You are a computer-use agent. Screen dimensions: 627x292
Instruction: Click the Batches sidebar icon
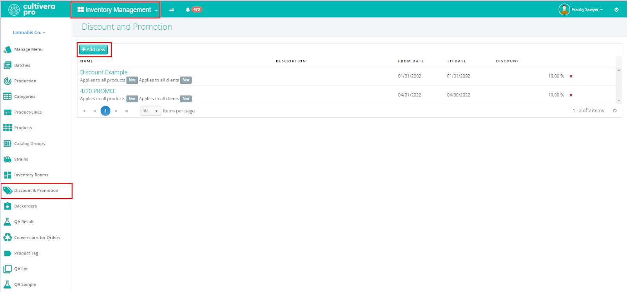(x=7, y=65)
